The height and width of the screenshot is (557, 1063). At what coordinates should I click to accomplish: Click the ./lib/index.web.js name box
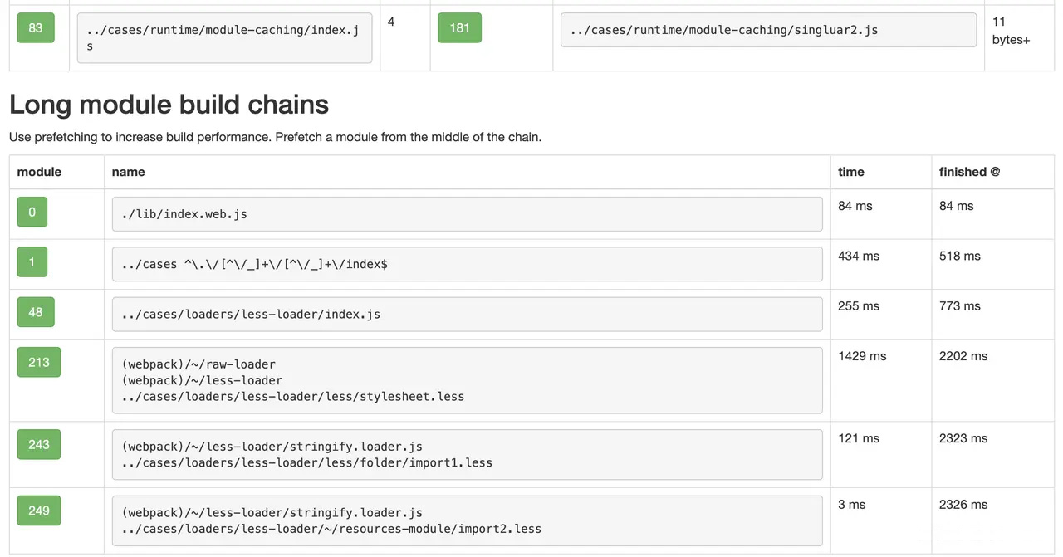(x=467, y=214)
